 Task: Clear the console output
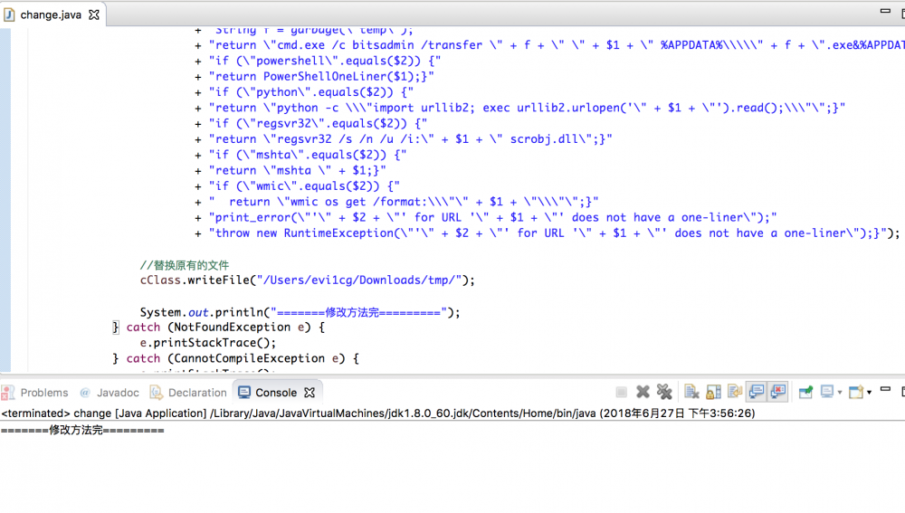coord(691,393)
